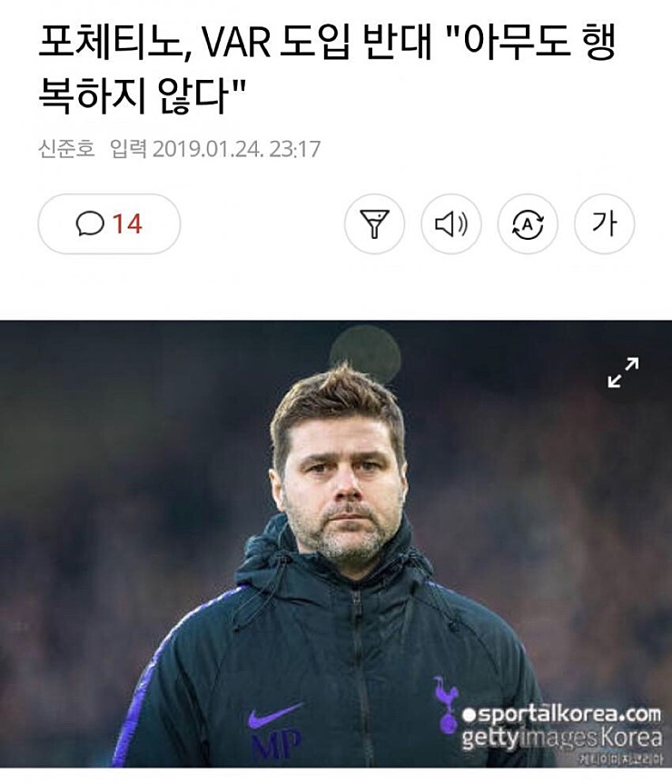Click the funnel summary icon
The width and height of the screenshot is (672, 784).
point(374,223)
